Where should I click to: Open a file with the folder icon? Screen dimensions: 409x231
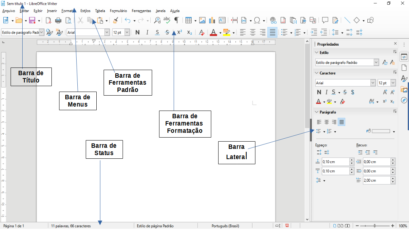click(19, 20)
